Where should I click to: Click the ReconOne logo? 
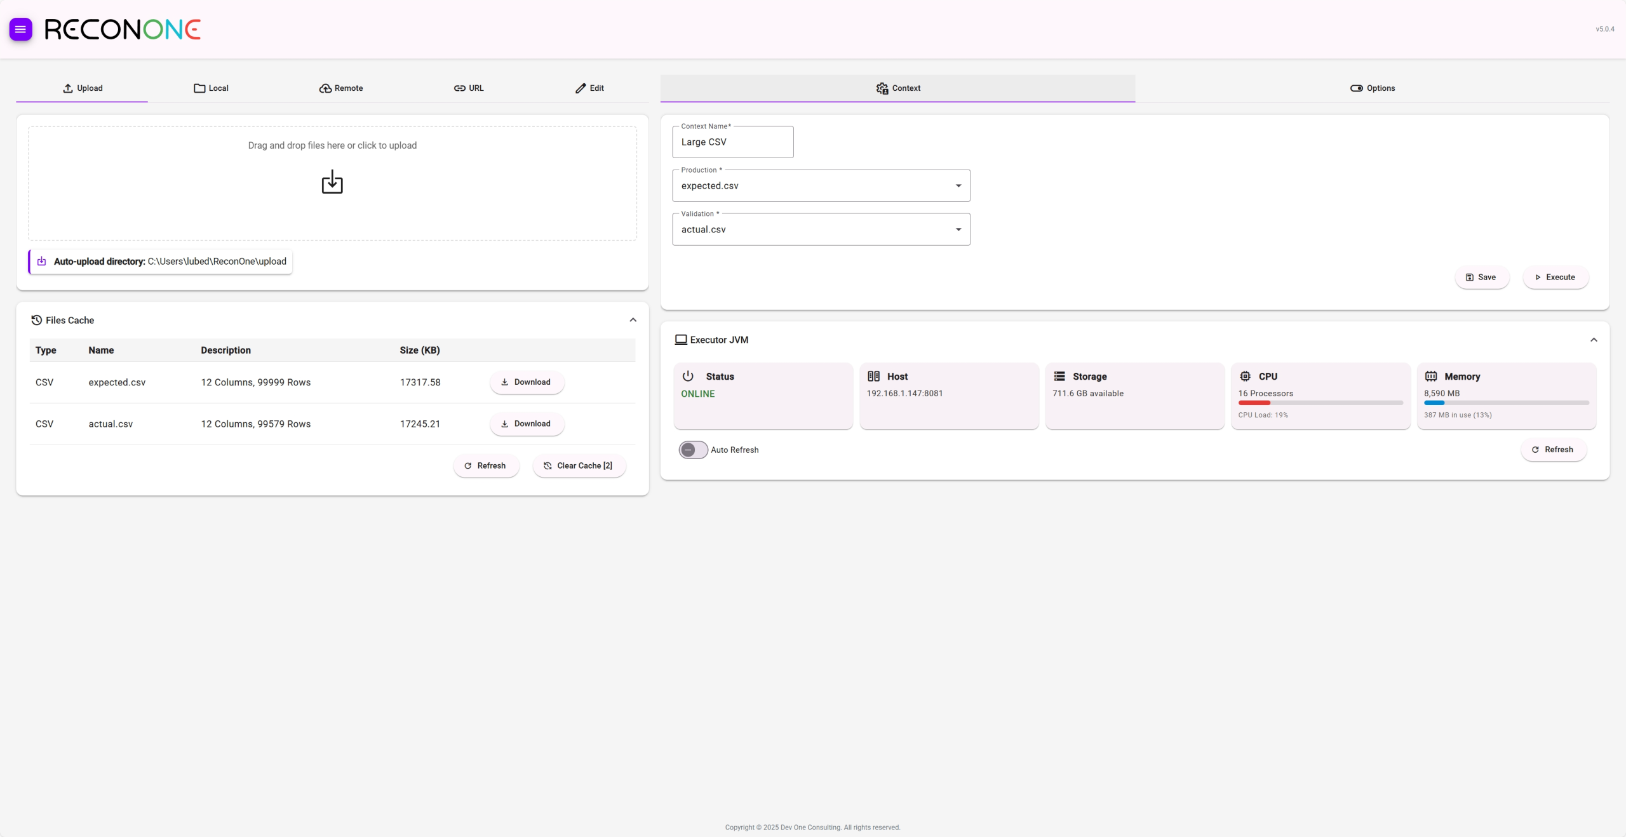[123, 29]
